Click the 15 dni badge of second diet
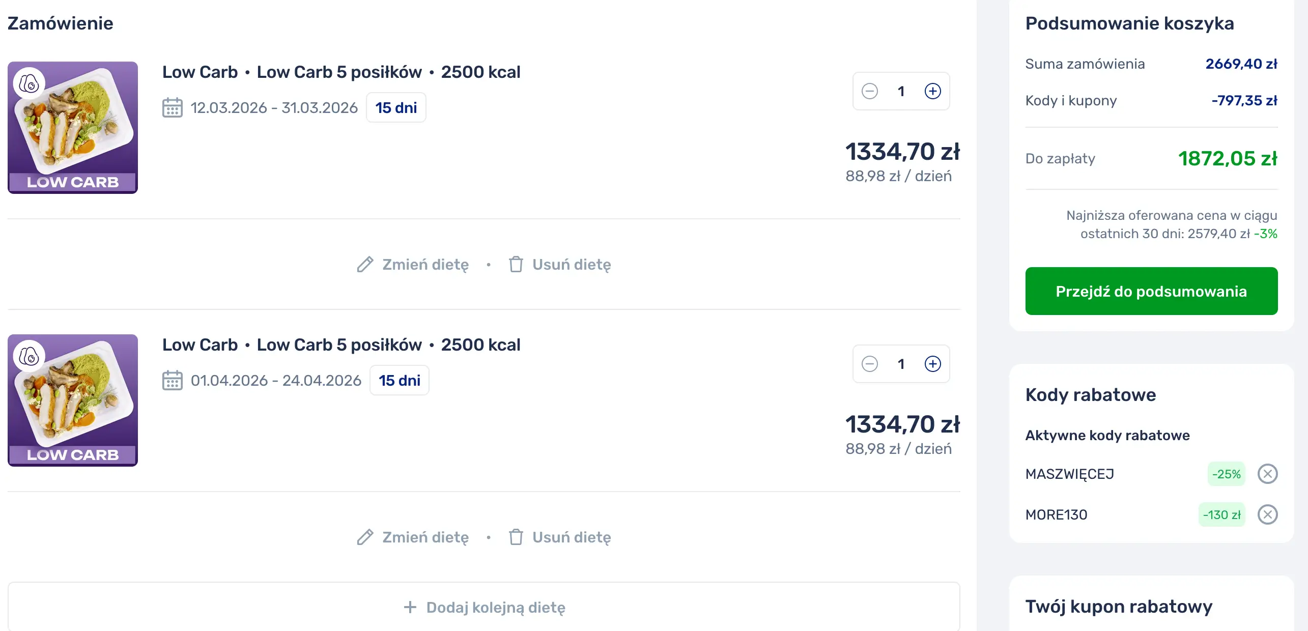1308x631 pixels. 400,381
